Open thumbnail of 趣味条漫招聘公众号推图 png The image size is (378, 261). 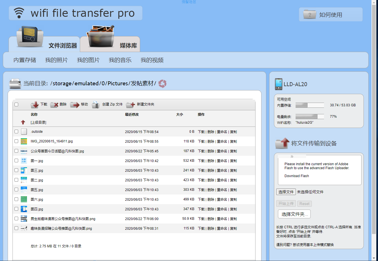24,228
